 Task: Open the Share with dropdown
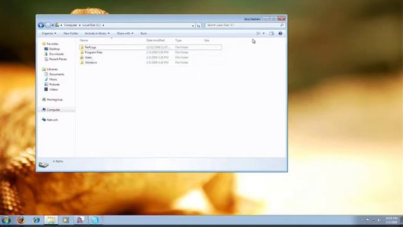pos(125,33)
